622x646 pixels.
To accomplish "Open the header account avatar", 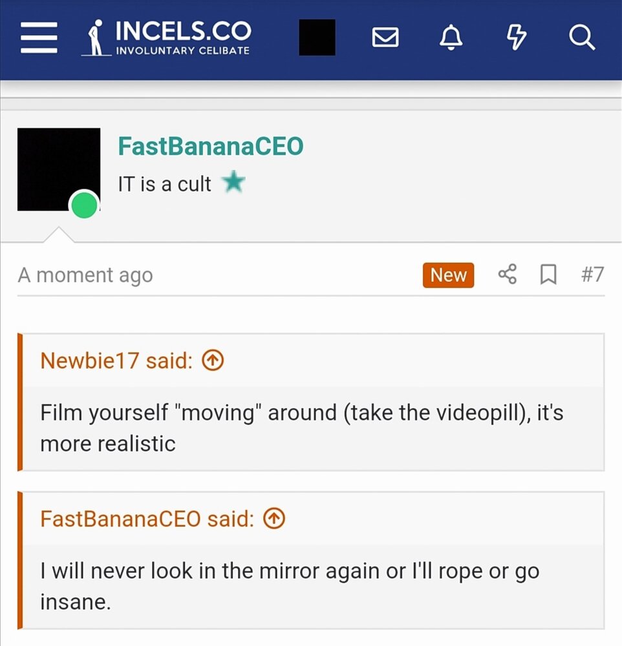I will pos(317,37).
